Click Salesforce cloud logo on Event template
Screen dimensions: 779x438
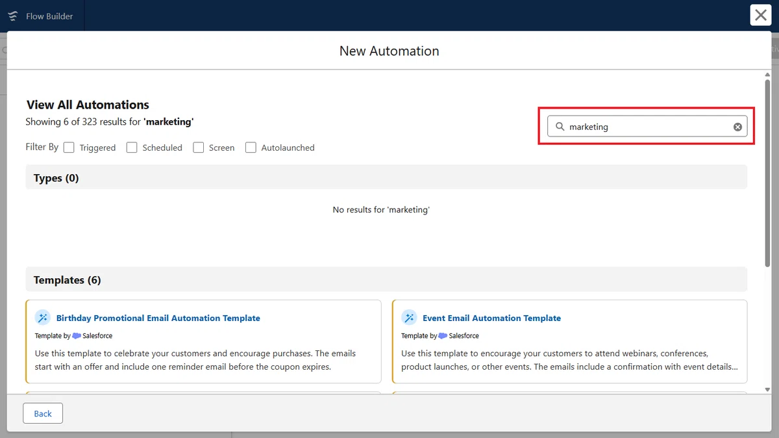click(x=443, y=336)
